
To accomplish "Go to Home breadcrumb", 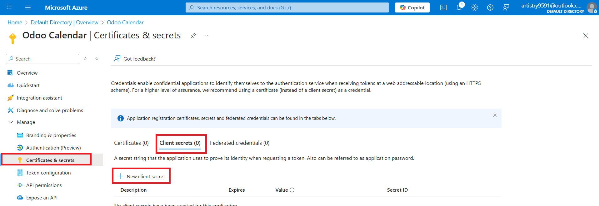I will (15, 22).
